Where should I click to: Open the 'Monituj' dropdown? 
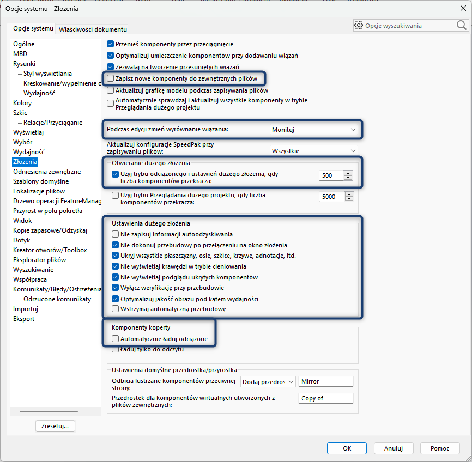[x=314, y=130]
